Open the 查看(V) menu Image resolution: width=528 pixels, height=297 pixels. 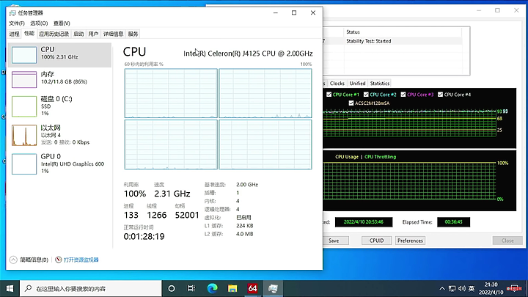point(62,23)
